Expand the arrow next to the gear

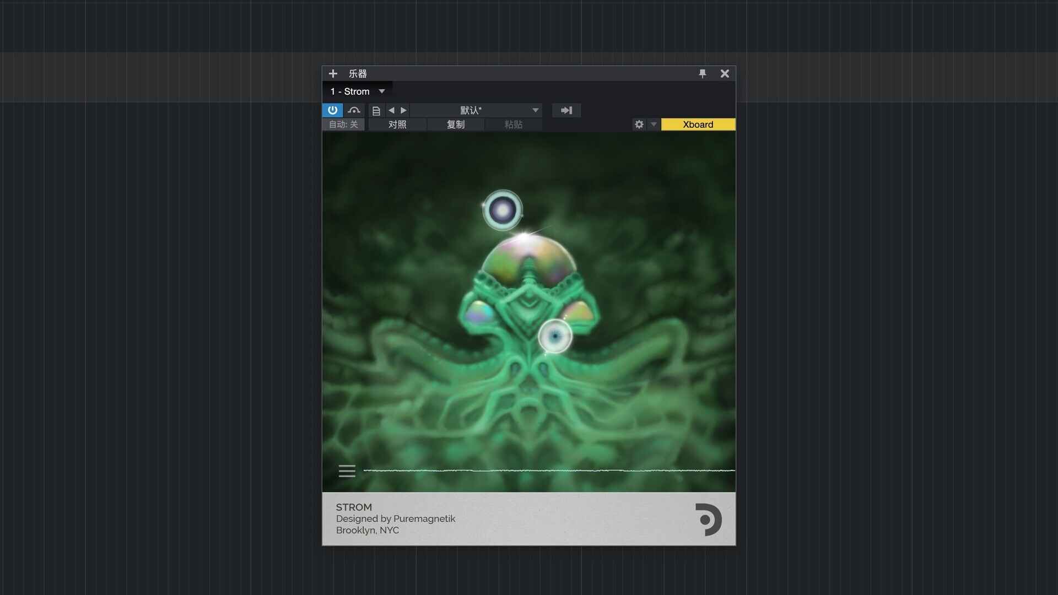(654, 125)
